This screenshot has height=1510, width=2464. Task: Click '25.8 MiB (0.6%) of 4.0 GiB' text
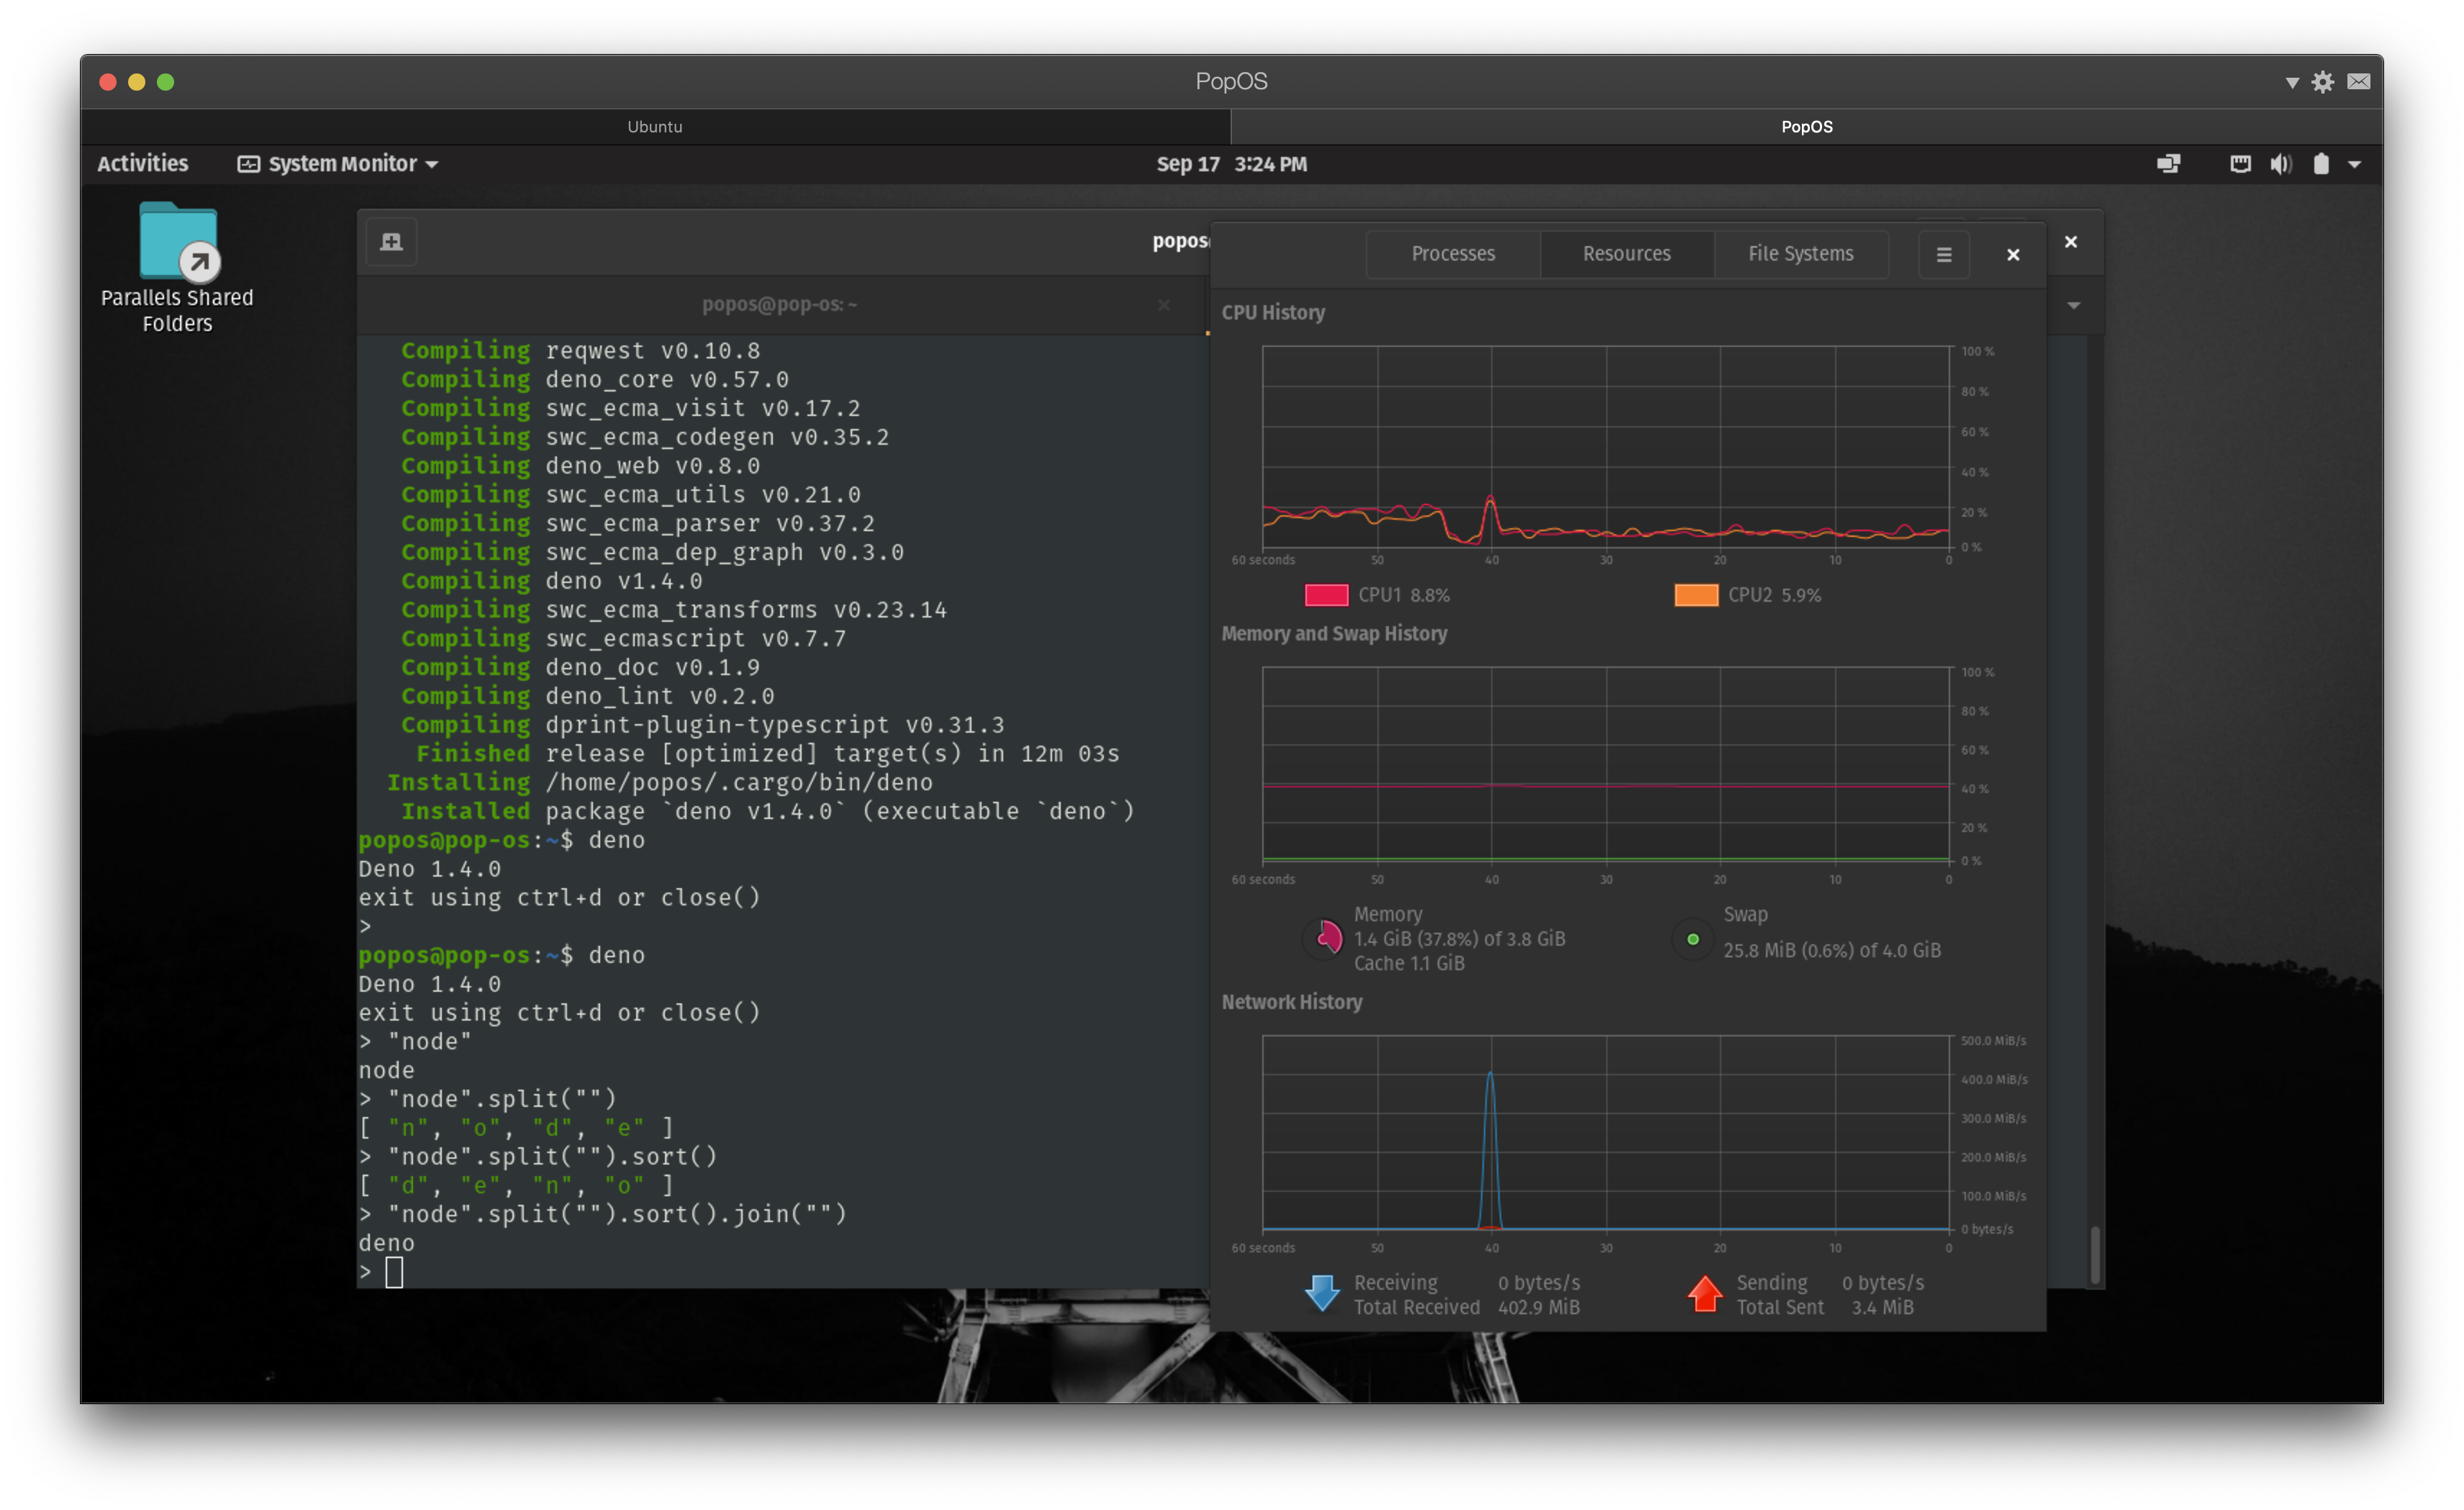point(1832,951)
